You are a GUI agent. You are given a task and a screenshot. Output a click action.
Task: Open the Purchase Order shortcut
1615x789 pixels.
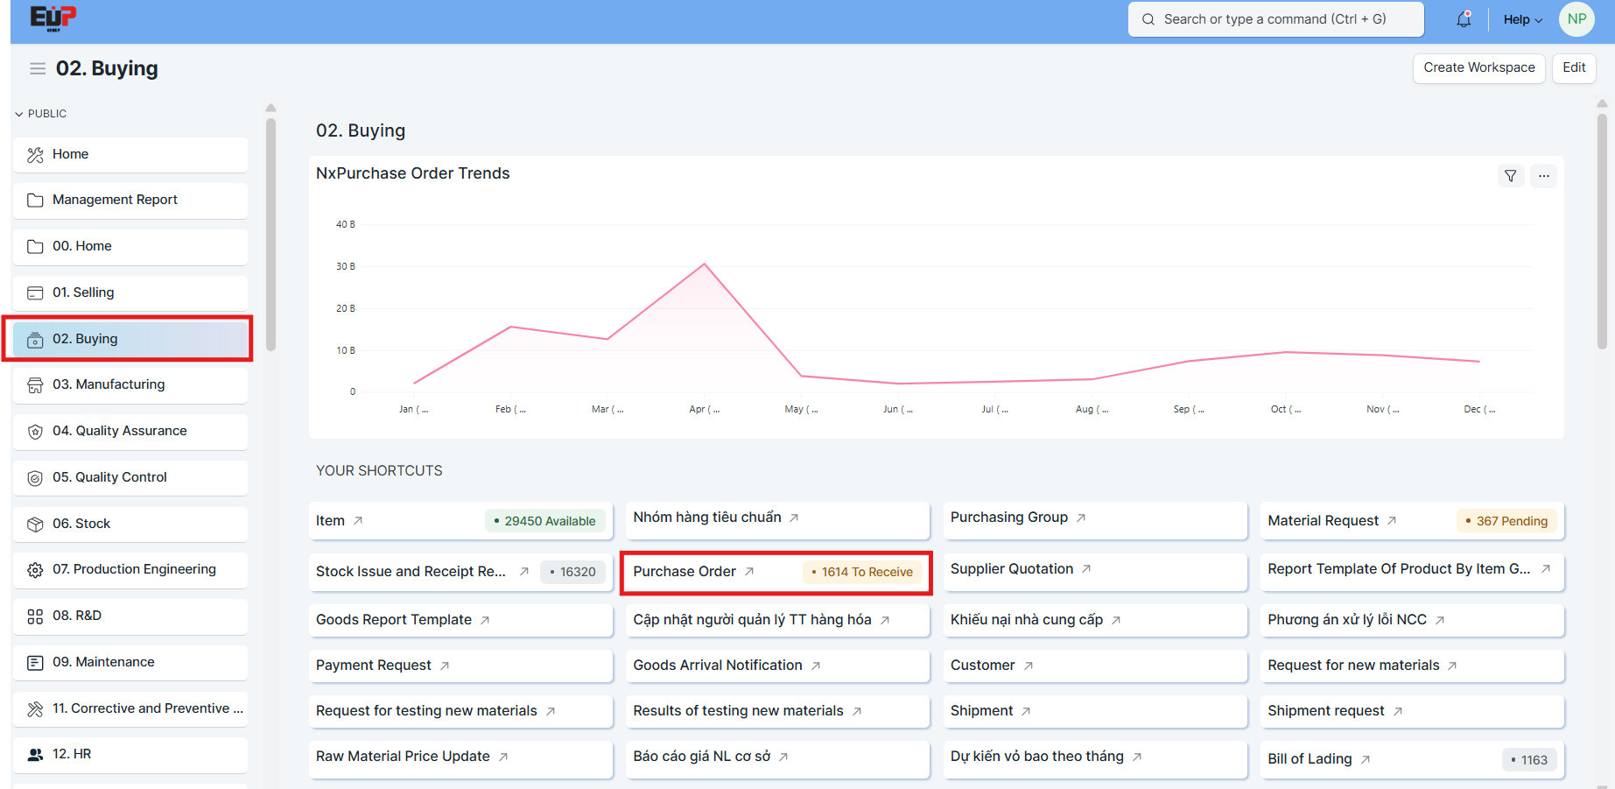click(x=685, y=572)
